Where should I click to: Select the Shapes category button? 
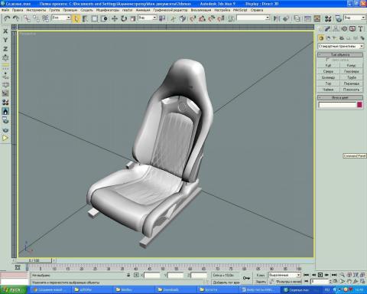(328, 38)
